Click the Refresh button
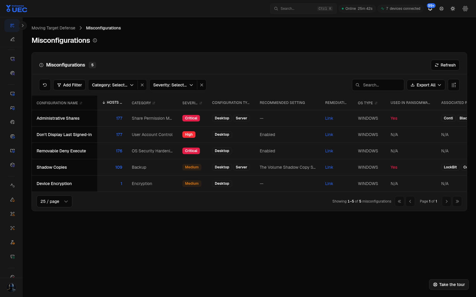 [445, 65]
